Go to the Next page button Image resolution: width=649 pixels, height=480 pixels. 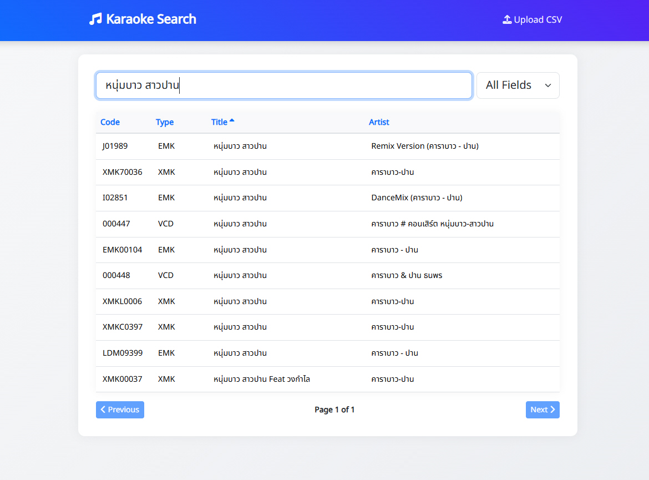[542, 410]
